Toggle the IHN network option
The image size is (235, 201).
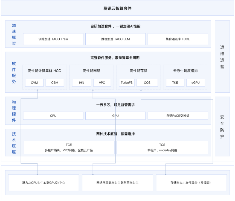(82, 82)
